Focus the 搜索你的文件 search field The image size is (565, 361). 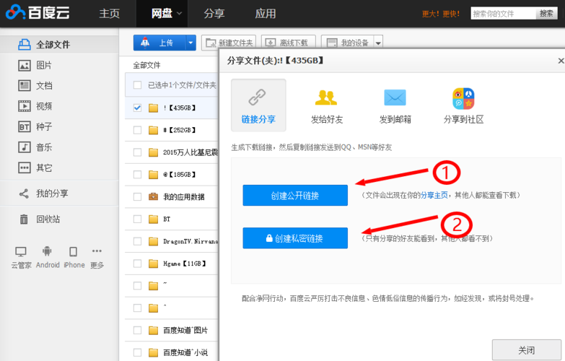tap(504, 13)
